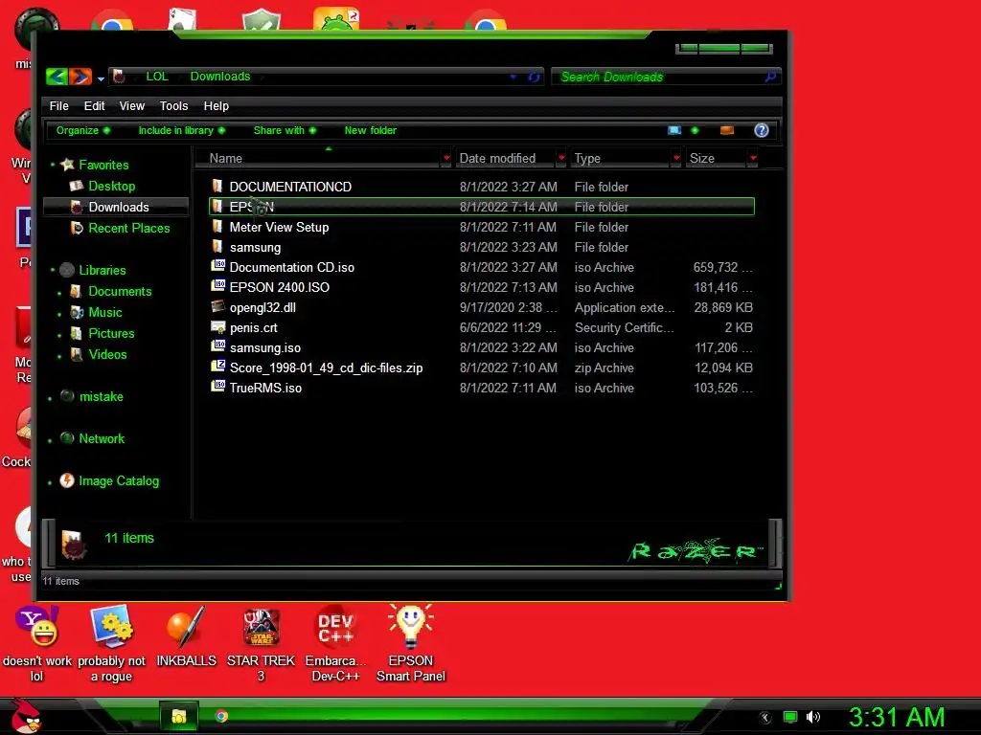Open the File menu
The width and height of the screenshot is (981, 735).
point(58,105)
